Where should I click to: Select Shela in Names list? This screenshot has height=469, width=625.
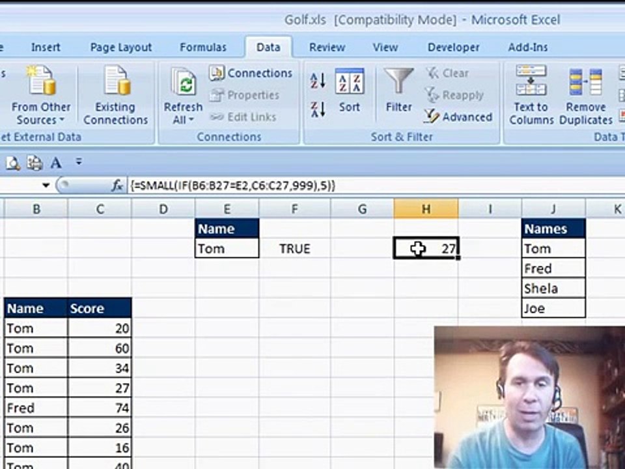click(553, 289)
